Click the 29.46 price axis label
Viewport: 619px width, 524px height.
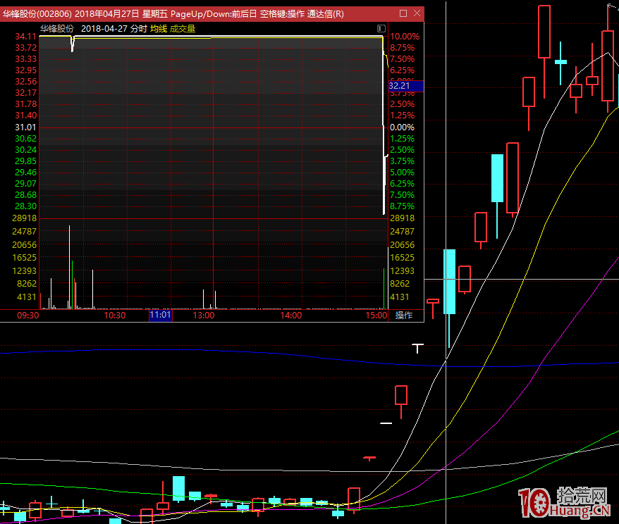25,173
